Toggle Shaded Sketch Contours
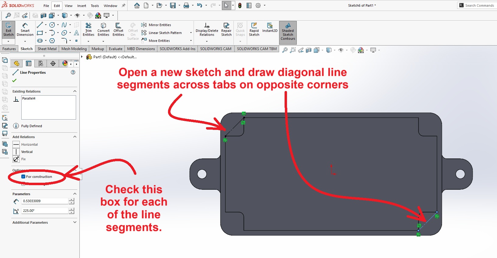 (288, 32)
